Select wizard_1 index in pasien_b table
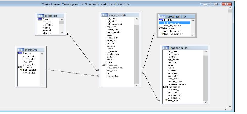 (174, 90)
